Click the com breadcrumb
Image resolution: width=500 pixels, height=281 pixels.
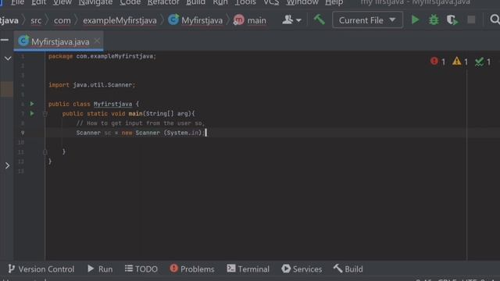point(62,20)
